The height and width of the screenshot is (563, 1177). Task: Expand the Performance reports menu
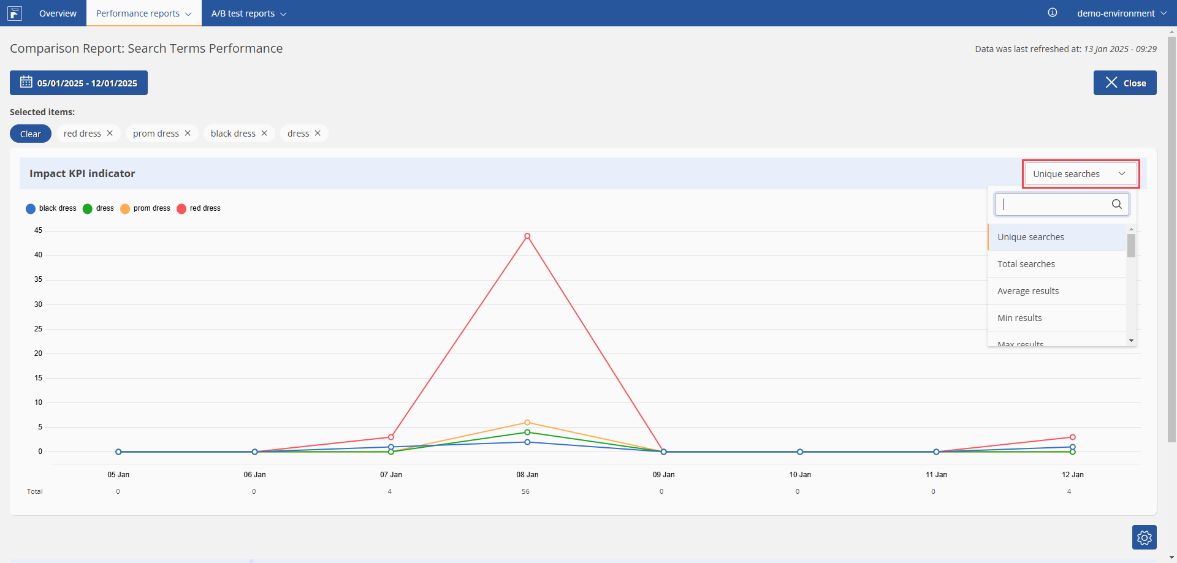[x=143, y=13]
